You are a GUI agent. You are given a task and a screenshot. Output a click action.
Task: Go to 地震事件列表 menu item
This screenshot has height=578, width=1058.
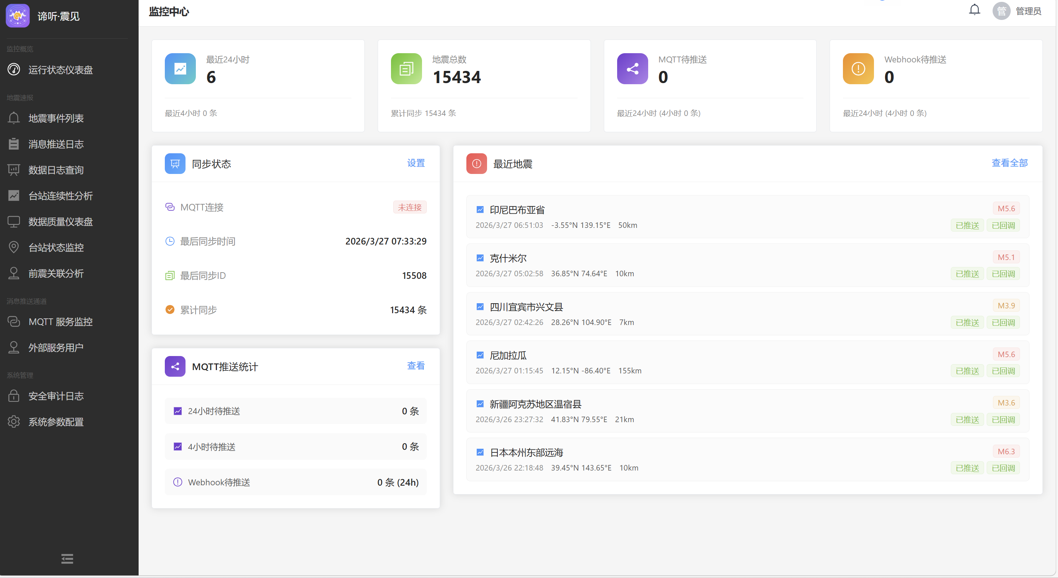pos(56,118)
